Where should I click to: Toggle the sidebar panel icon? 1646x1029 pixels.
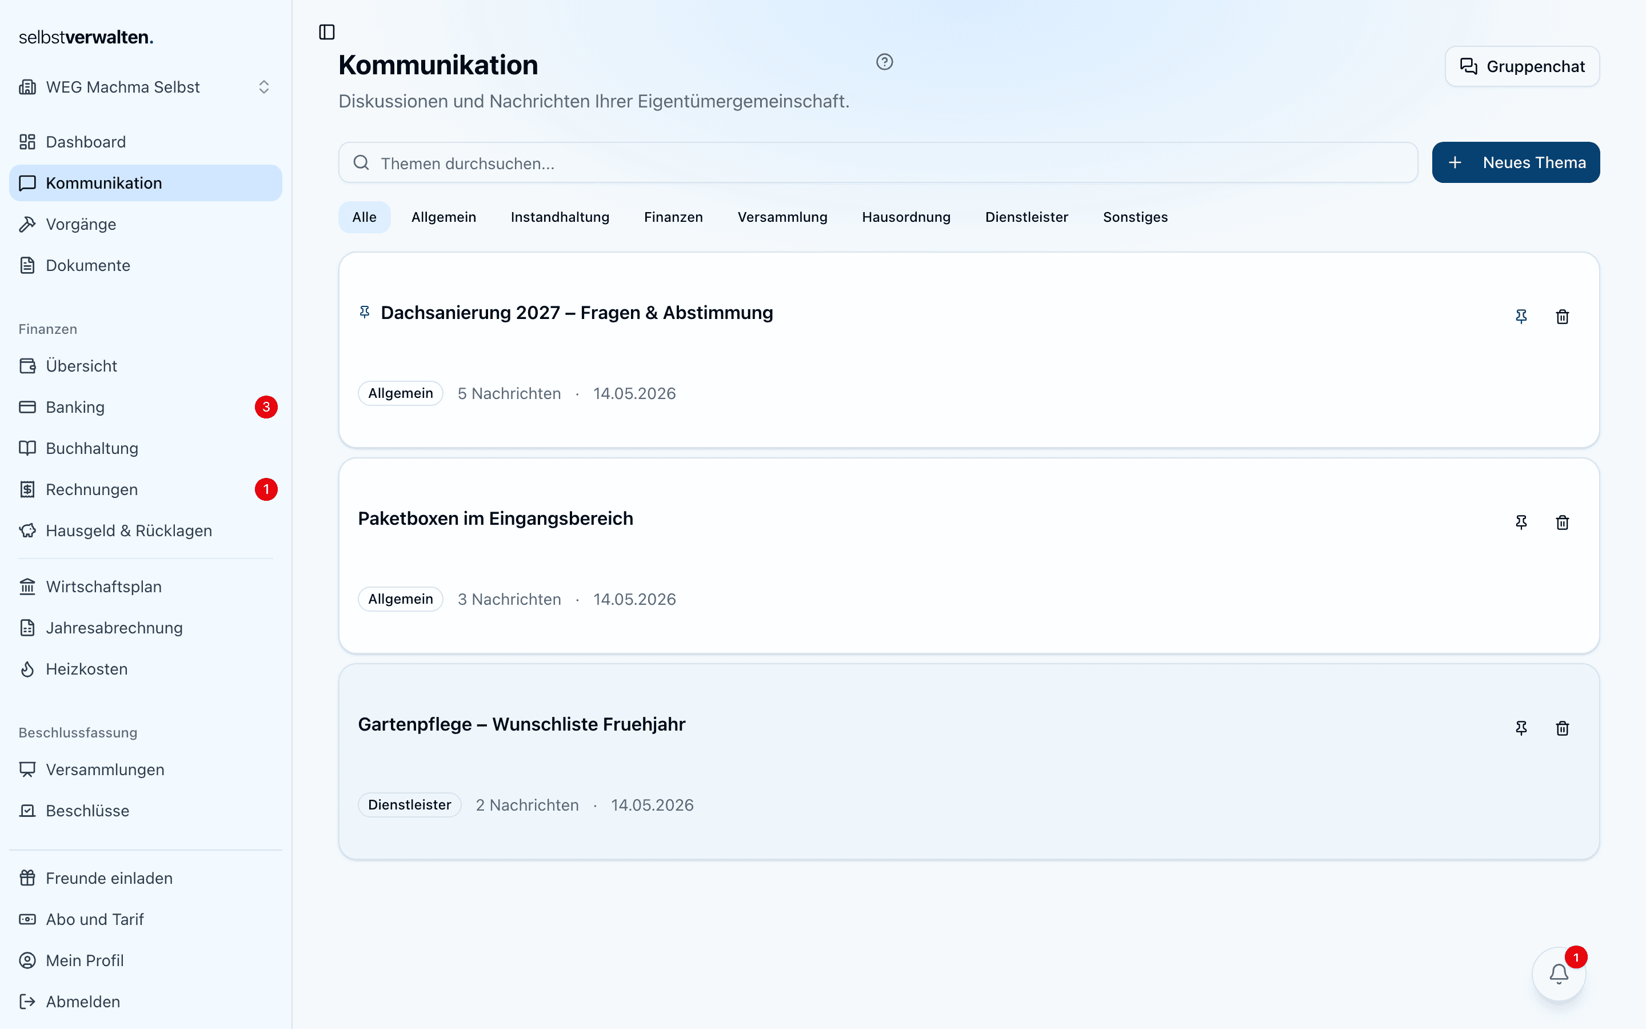326,32
